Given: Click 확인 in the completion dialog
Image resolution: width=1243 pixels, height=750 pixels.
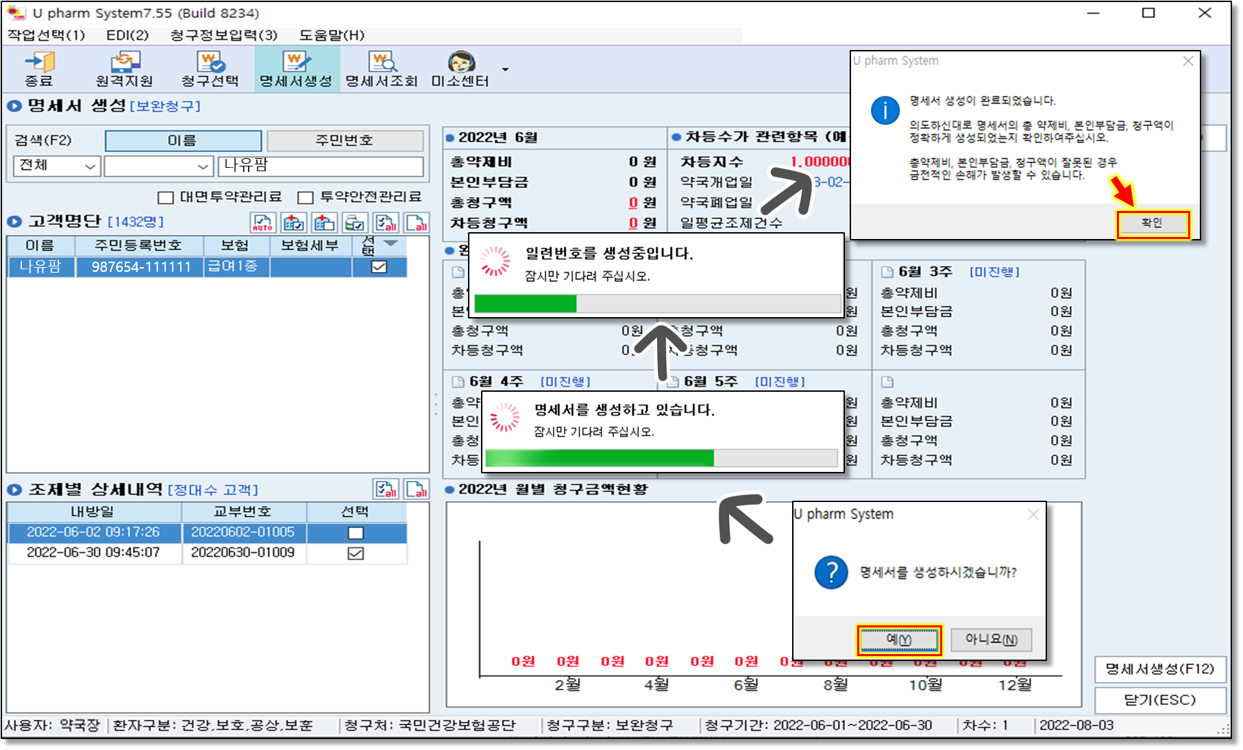Looking at the screenshot, I should click(x=1152, y=224).
